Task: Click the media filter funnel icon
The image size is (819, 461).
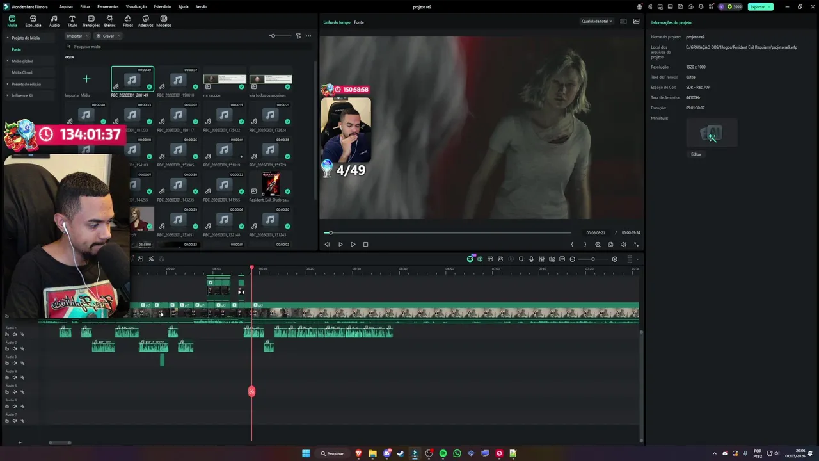Action: pos(298,36)
